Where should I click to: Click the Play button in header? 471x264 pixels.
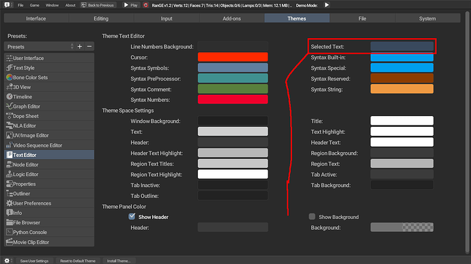click(130, 5)
